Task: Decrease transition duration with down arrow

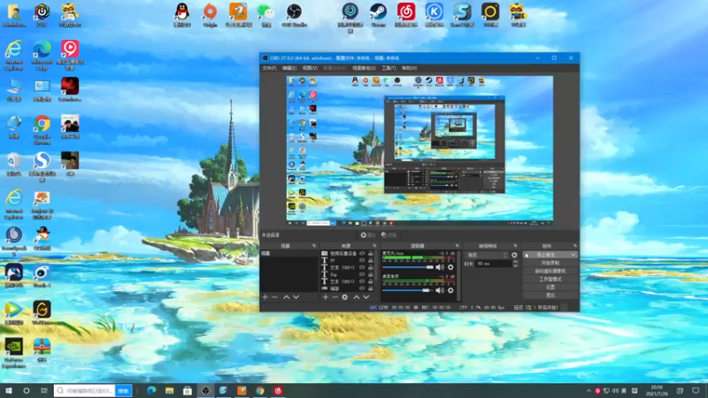Action: (x=515, y=266)
